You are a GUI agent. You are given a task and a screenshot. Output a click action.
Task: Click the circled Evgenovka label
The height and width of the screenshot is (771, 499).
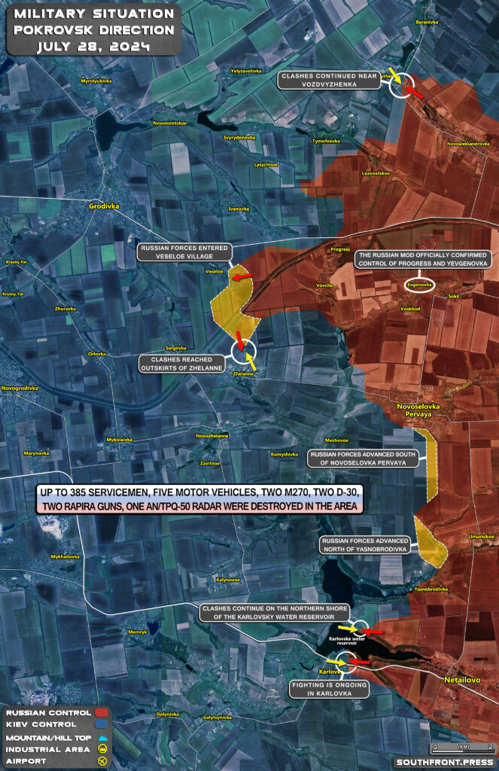pyautogui.click(x=419, y=285)
